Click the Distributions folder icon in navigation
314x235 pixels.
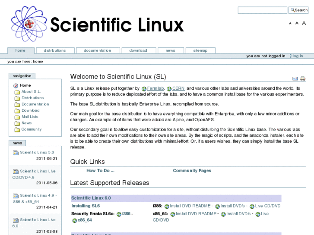17,98
